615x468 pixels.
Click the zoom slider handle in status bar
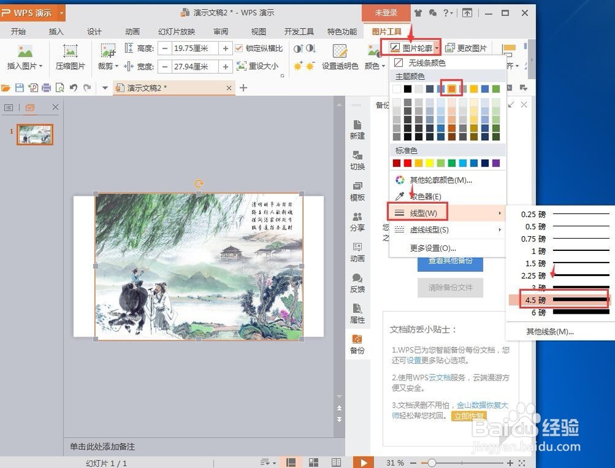point(432,463)
